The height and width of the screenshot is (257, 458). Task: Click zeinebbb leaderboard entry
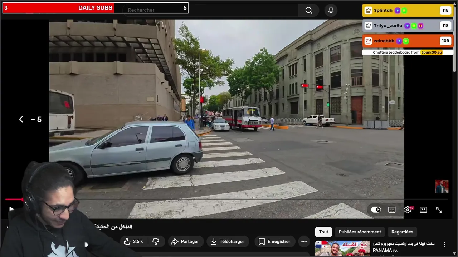click(408, 41)
